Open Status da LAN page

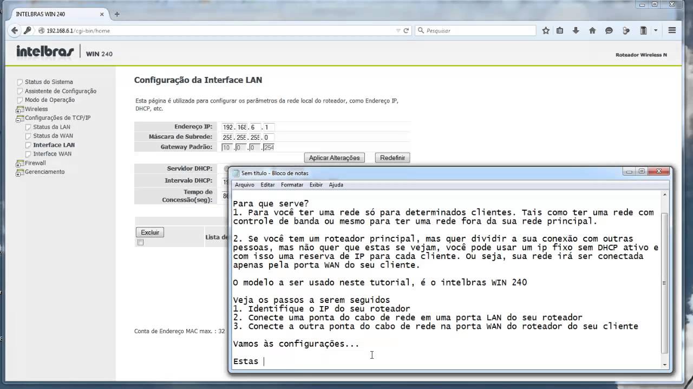(51, 127)
